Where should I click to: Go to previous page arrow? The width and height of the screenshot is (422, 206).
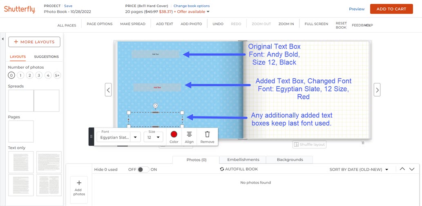108,90
